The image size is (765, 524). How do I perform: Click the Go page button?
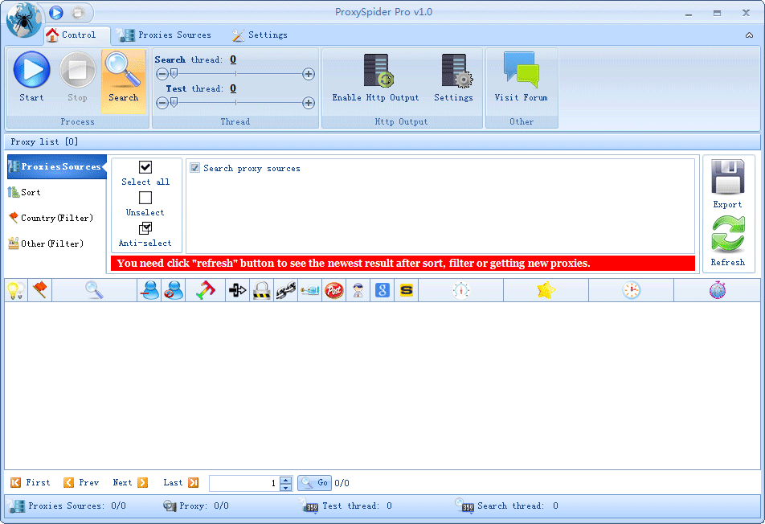point(315,482)
